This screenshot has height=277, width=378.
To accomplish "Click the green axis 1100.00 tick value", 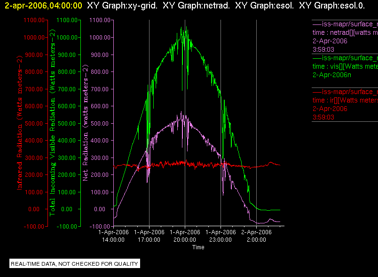I will point(67,20).
